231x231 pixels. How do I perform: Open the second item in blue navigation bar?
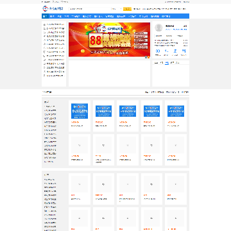(52, 16)
